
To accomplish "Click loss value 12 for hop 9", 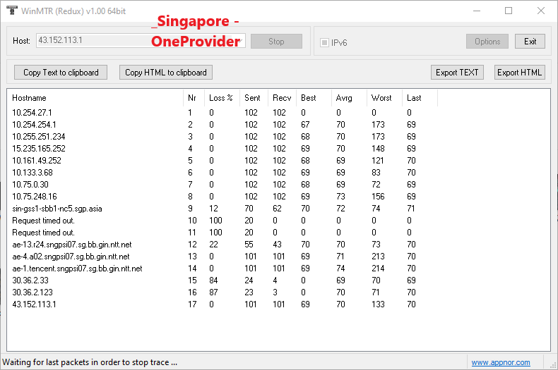I will [x=213, y=209].
